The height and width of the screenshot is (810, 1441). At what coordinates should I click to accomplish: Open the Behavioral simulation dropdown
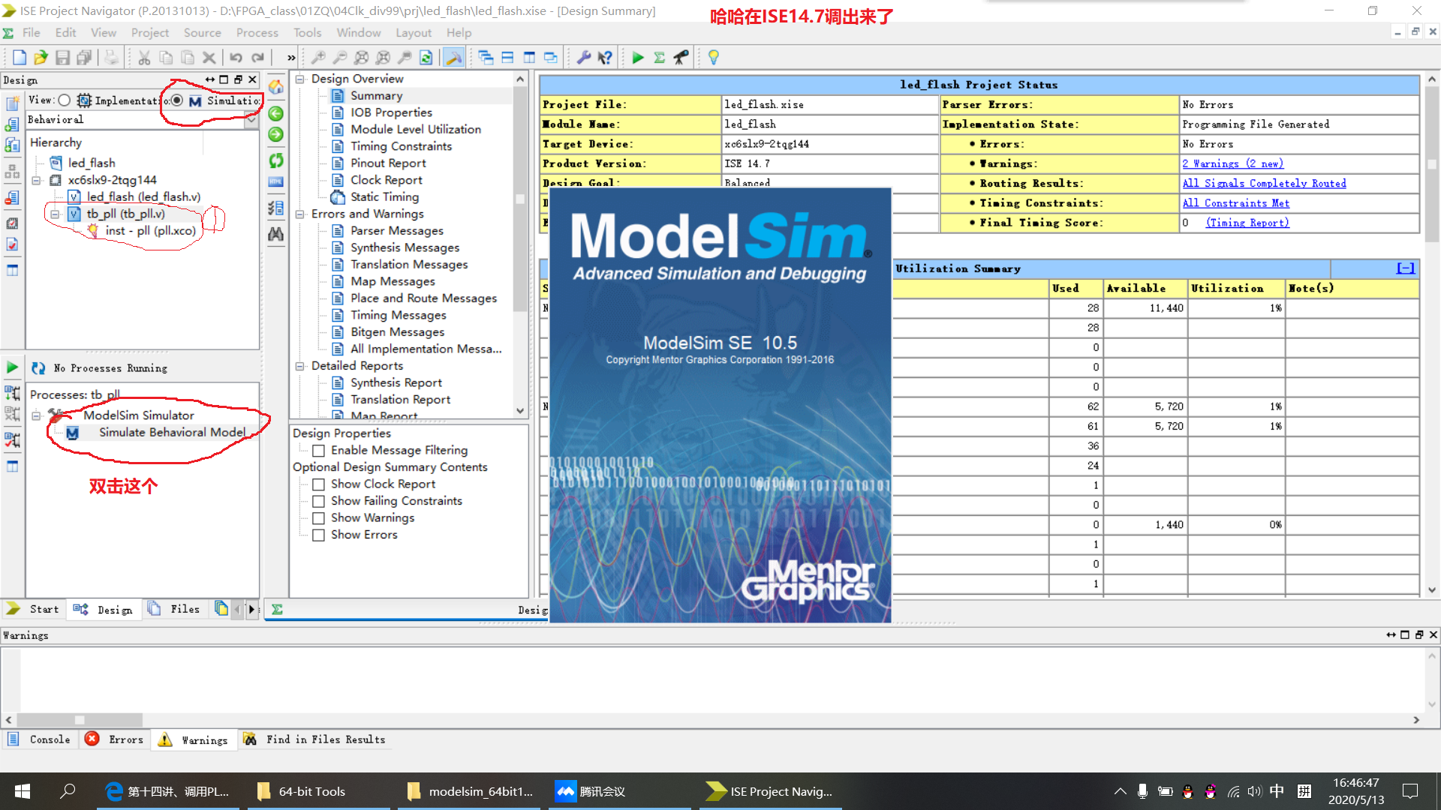point(251,119)
